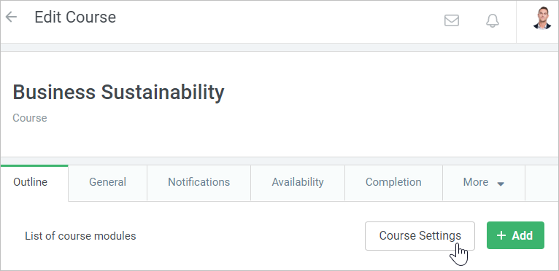Viewport: 559px width, 271px height.
Task: Click the Course subtitle under the title
Action: pos(30,118)
